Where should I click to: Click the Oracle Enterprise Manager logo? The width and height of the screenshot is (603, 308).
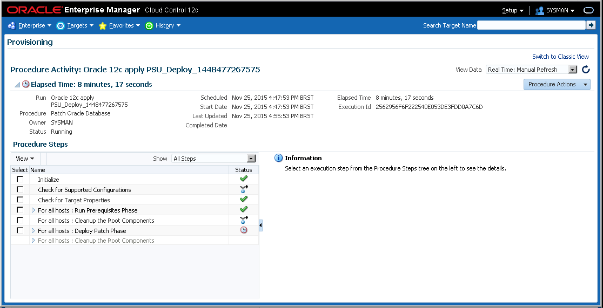click(x=74, y=10)
